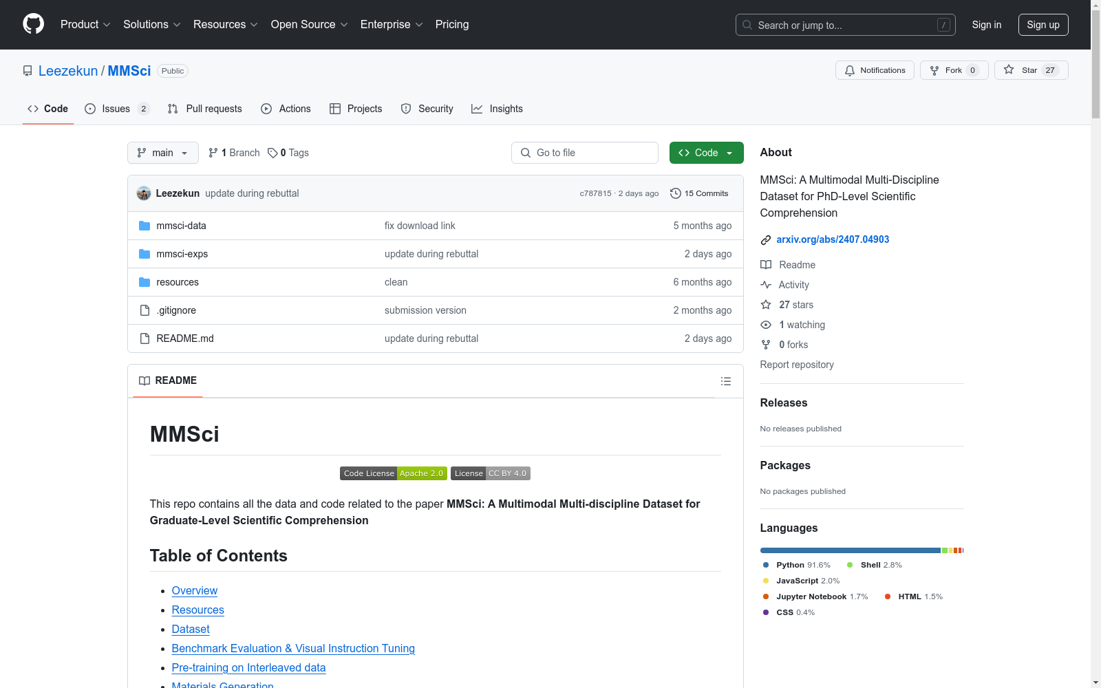This screenshot has width=1101, height=688.
Task: Open README outline list icon
Action: point(725,381)
